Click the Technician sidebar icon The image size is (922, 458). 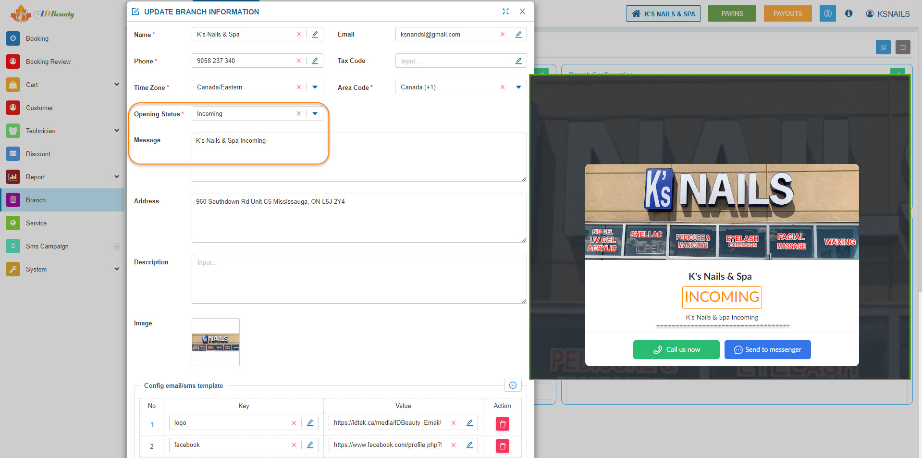[13, 131]
